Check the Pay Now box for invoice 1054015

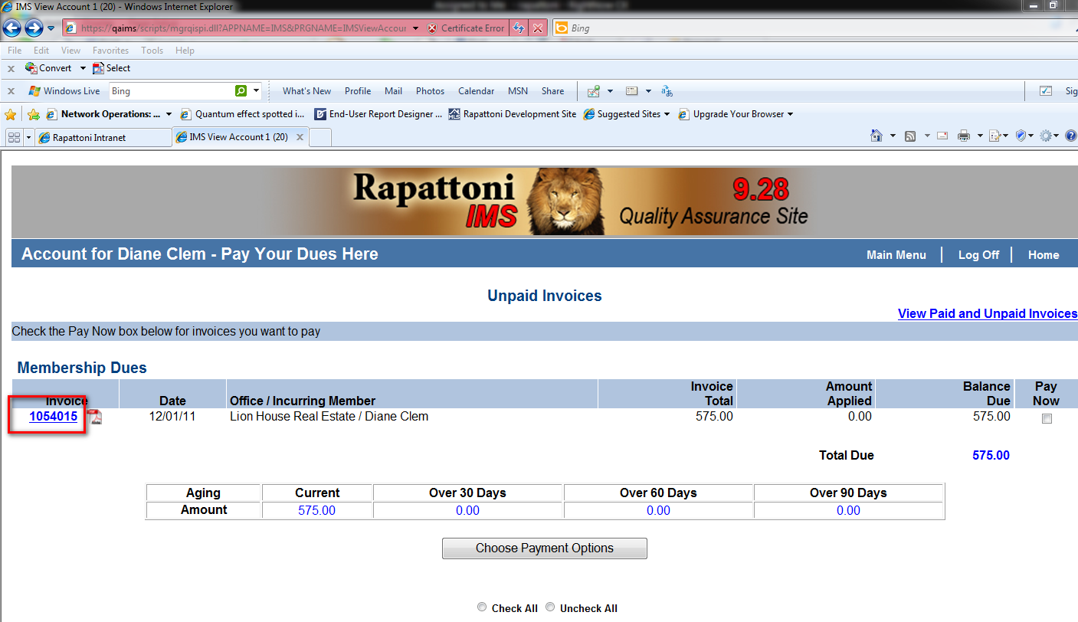point(1047,419)
